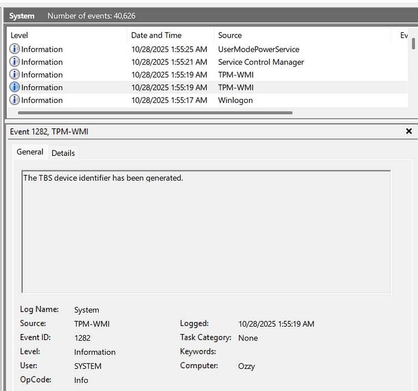Select the Service Control Manager source cell
This screenshot has height=391, width=418.
(261, 62)
